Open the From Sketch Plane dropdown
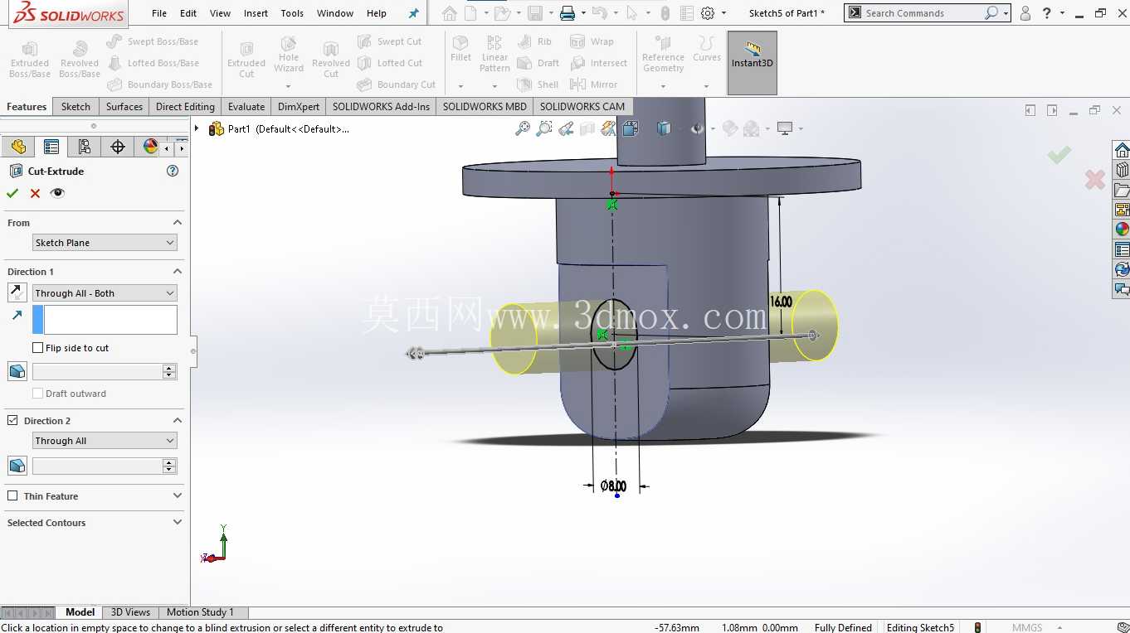 [105, 243]
